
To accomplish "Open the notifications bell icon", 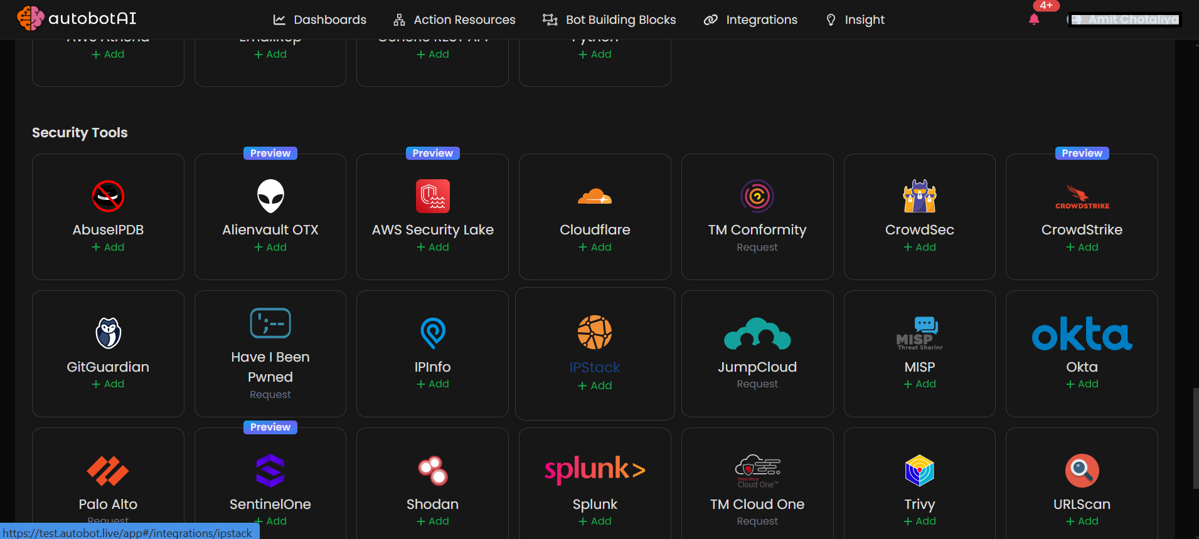I will (1034, 19).
